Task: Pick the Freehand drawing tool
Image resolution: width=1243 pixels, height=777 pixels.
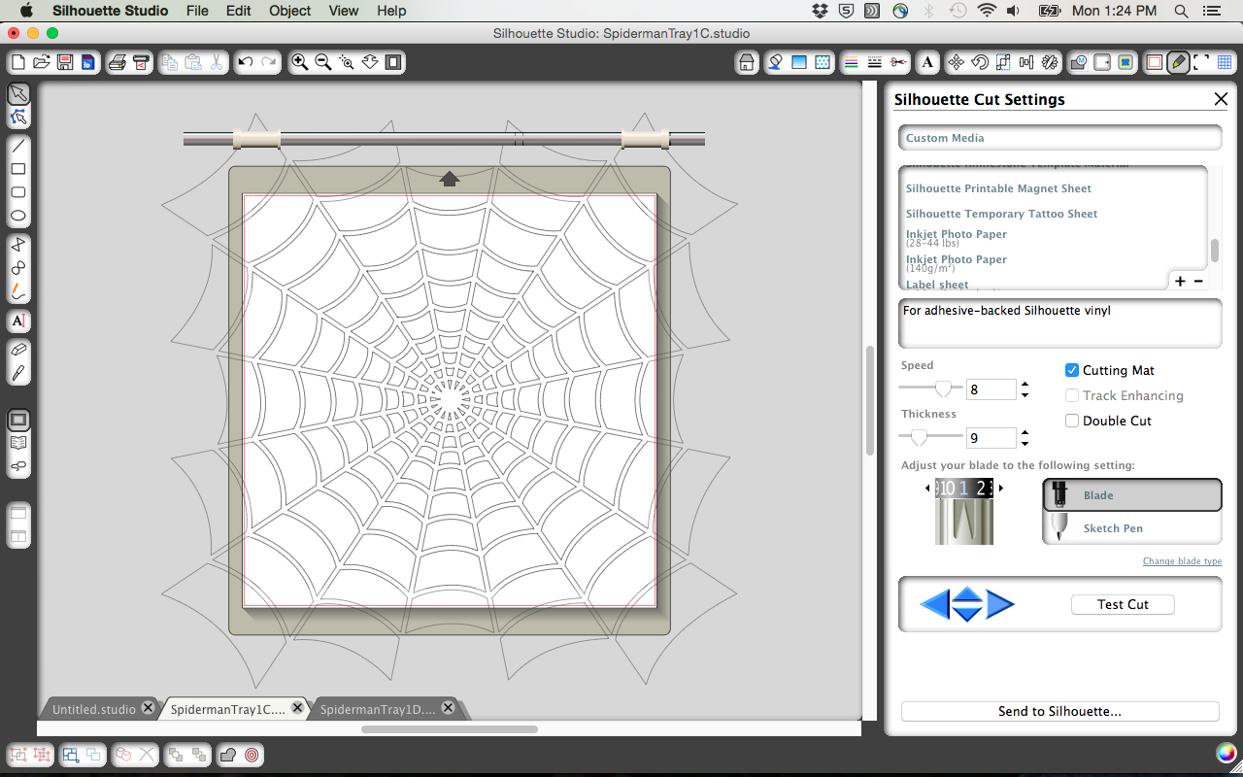Action: 18,290
